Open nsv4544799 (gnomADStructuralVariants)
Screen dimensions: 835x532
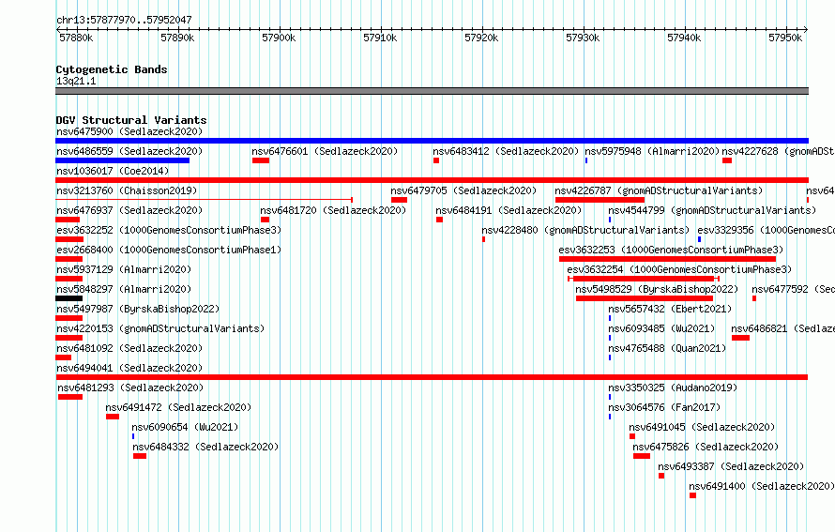click(x=712, y=210)
